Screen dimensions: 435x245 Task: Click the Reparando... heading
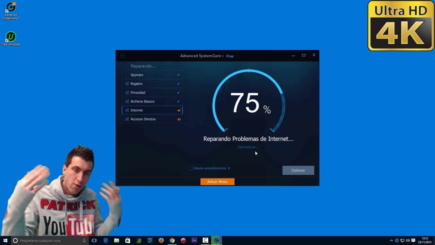tap(143, 66)
